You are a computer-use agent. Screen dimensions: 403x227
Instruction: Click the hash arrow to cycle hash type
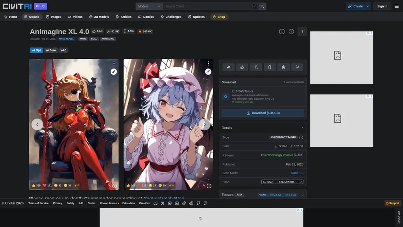(x=301, y=182)
